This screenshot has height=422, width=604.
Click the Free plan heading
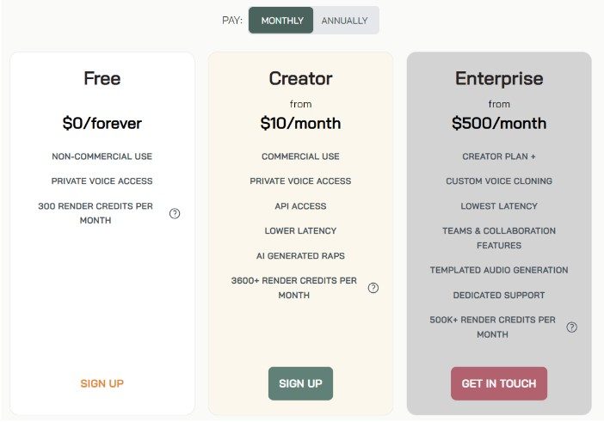pyautogui.click(x=102, y=78)
